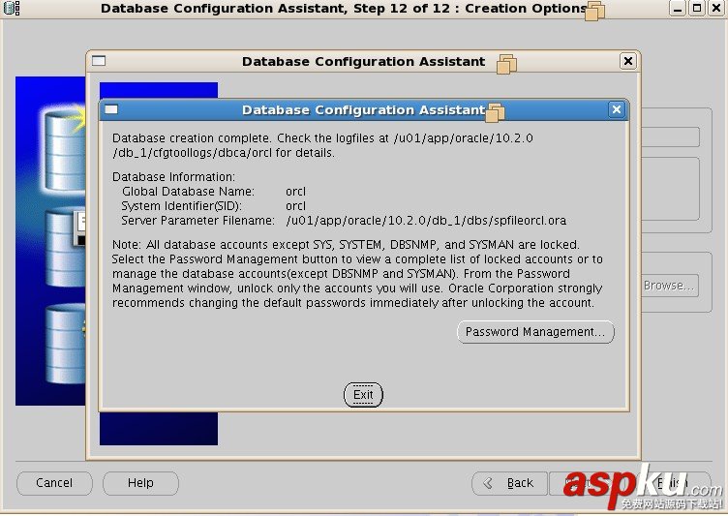Click the spfileorcl.ora server parameter path
The image size is (728, 516).
(x=426, y=221)
